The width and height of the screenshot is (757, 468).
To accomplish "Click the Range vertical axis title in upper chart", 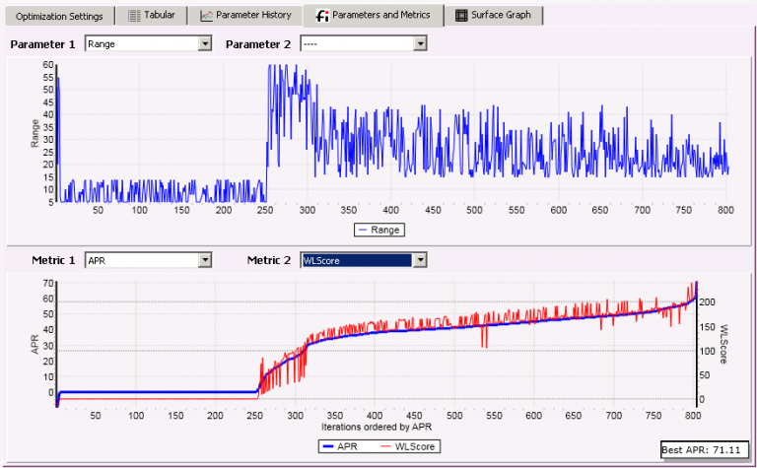I will point(35,134).
